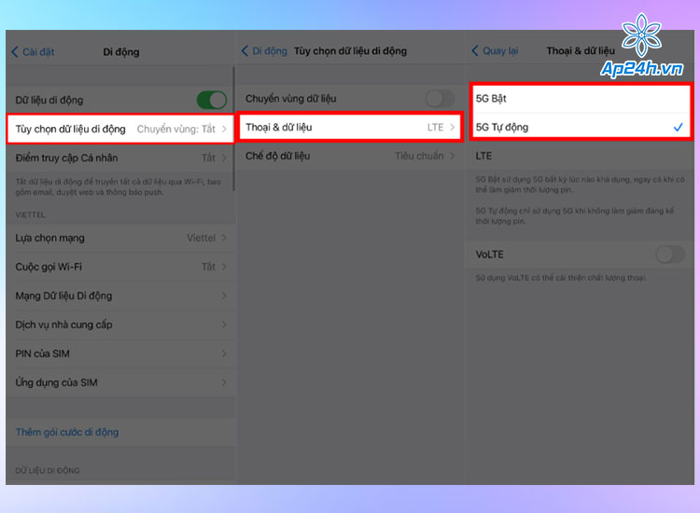Image resolution: width=700 pixels, height=513 pixels.
Task: Click chevron on Điểm truy cập Cá nhân
Action: (x=224, y=158)
